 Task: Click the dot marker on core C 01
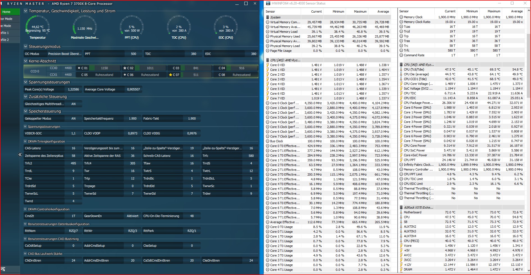[79, 68]
